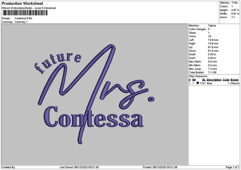The width and height of the screenshot is (241, 170).
Task: Click the barcode image in header
Action: [25, 13]
